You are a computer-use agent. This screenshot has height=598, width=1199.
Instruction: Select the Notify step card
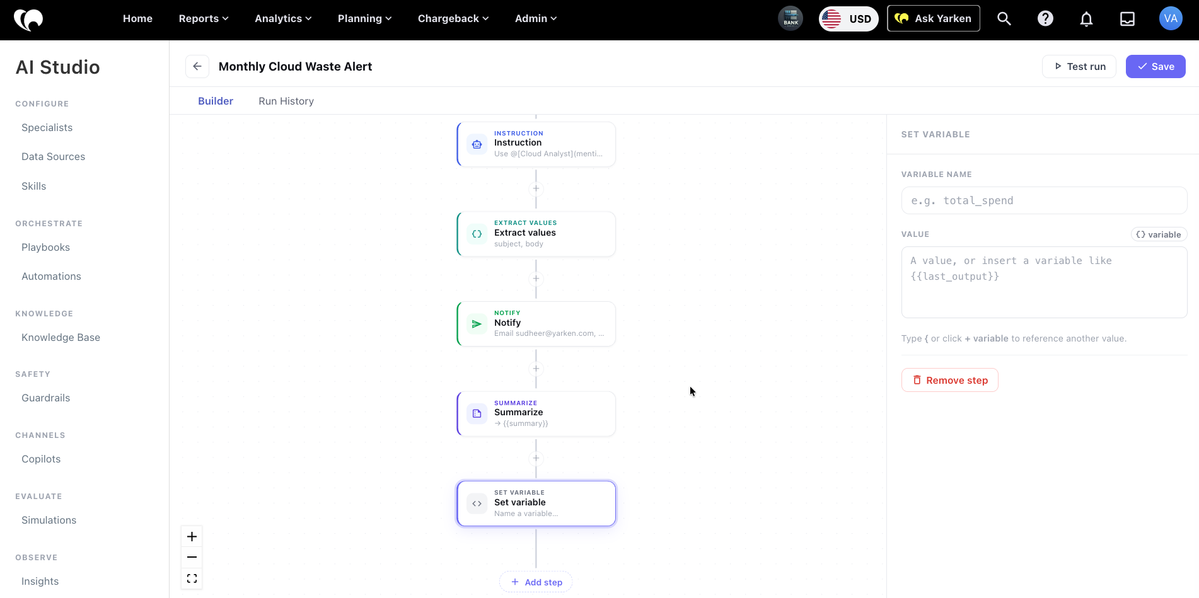(x=536, y=324)
